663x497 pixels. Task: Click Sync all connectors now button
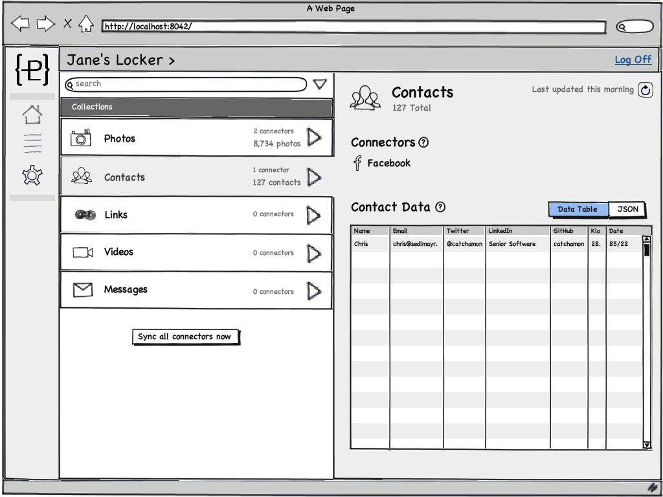[186, 337]
